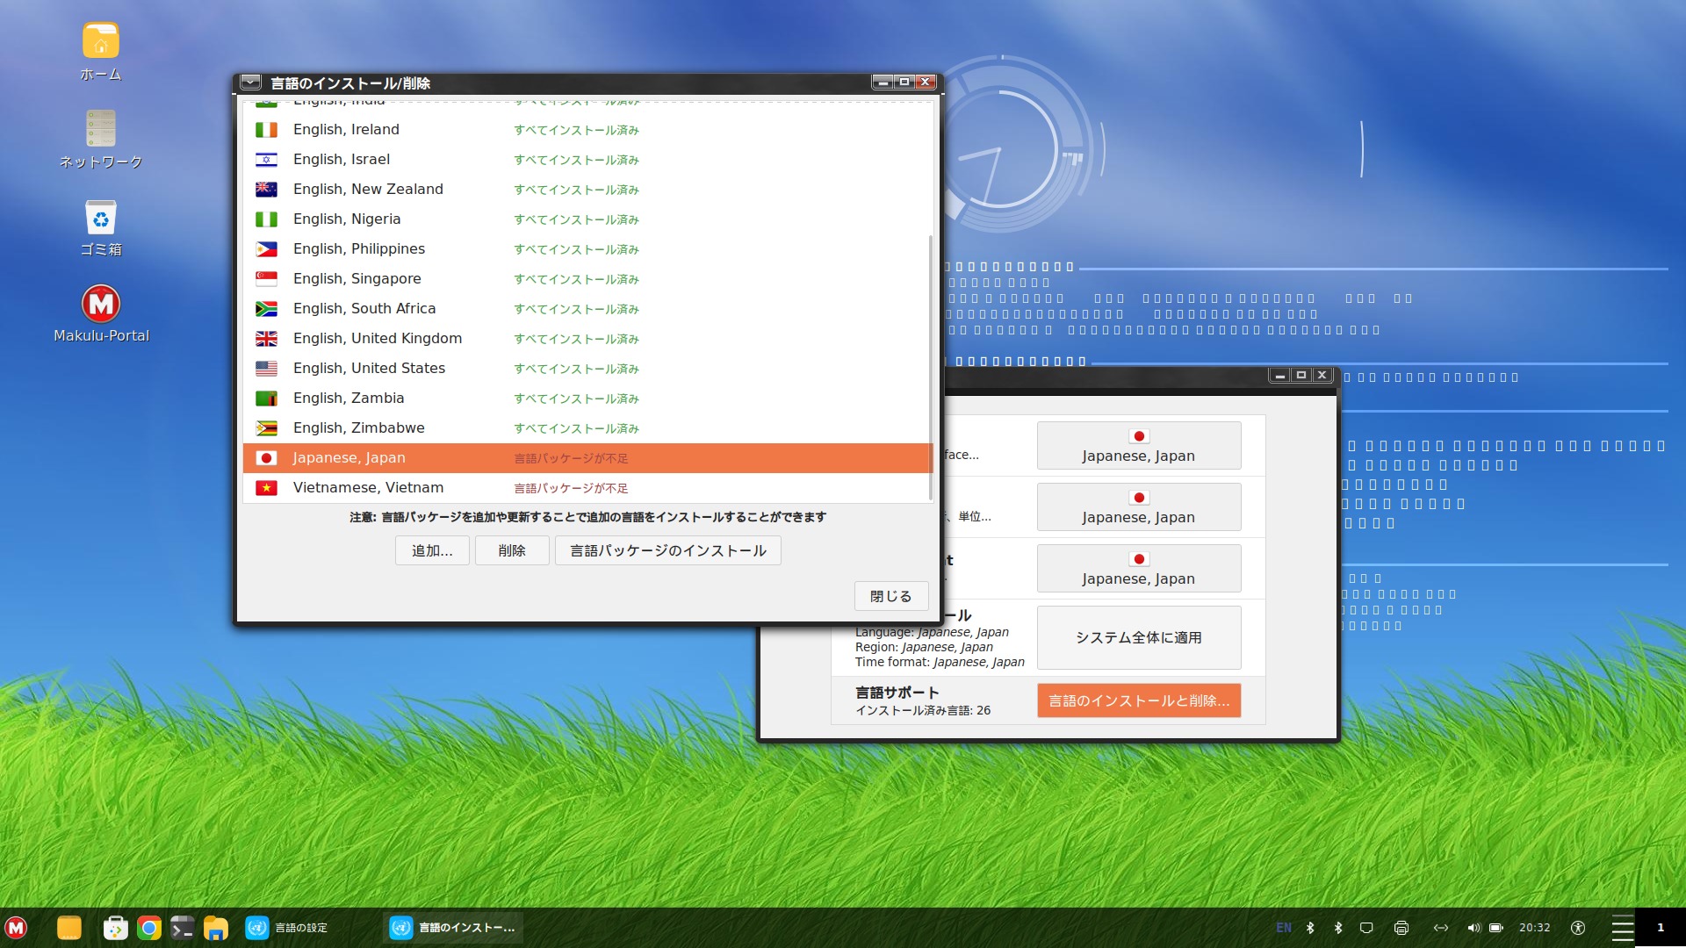Screen dimensions: 1686x948
Task: Open the Language selector showing Japanese, Japan
Action: coord(1138,446)
